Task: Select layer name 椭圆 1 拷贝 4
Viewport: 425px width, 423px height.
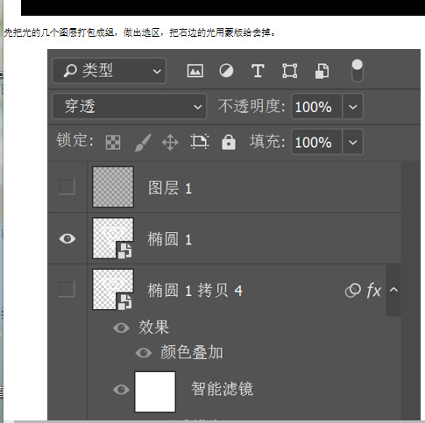Action: click(x=195, y=291)
